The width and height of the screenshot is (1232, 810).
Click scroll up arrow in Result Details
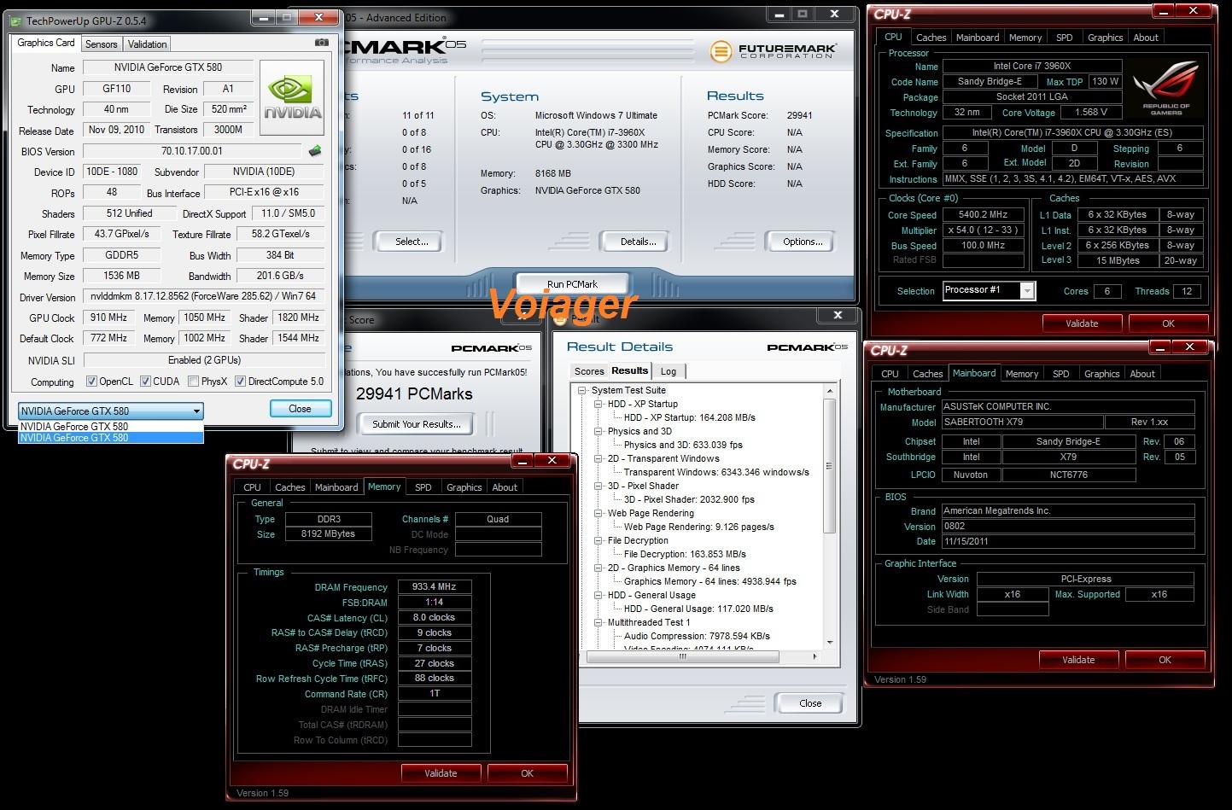click(829, 391)
